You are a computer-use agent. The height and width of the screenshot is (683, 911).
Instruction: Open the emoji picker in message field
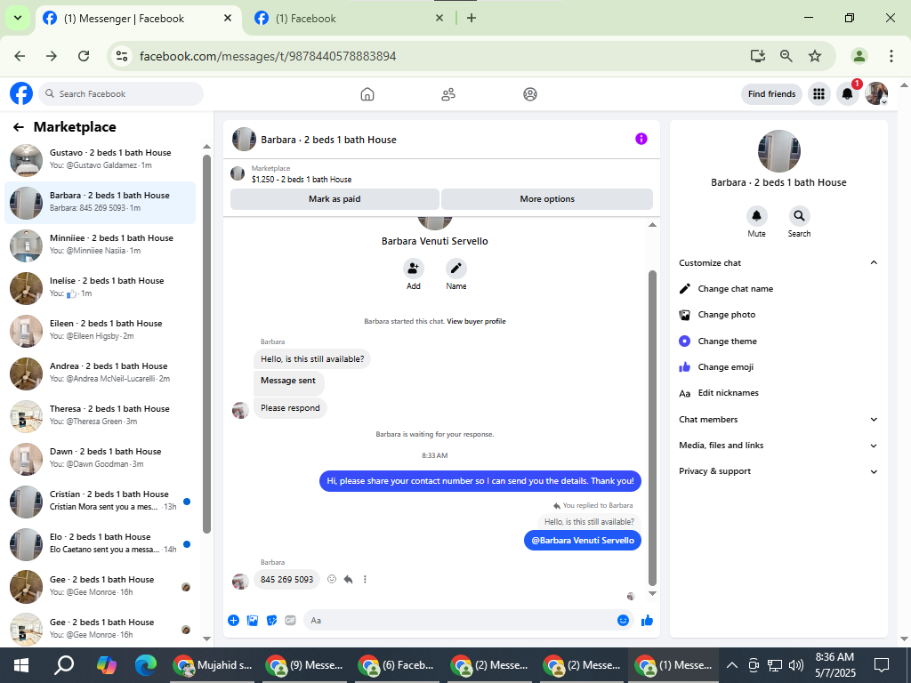point(623,620)
